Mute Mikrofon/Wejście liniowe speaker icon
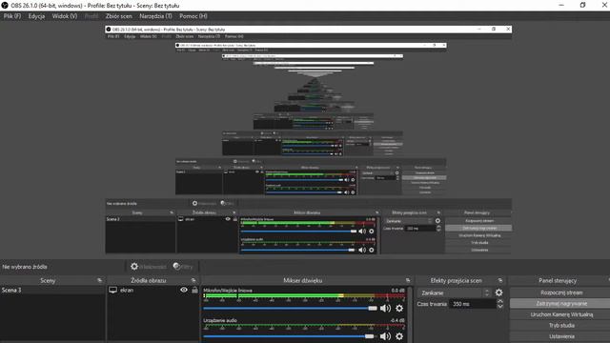610x343 pixels. click(385, 309)
